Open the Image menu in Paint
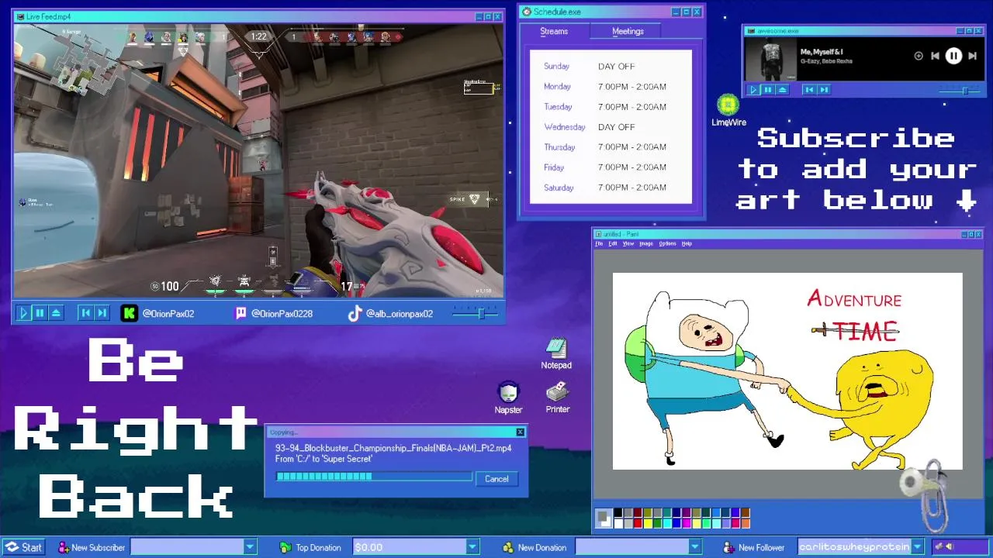This screenshot has height=558, width=993. tap(646, 243)
